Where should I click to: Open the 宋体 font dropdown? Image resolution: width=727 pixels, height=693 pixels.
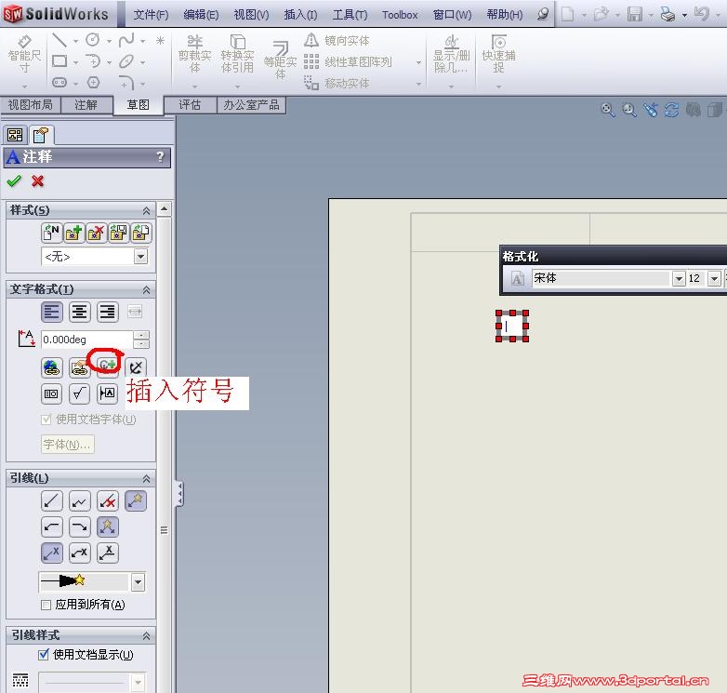tap(679, 278)
